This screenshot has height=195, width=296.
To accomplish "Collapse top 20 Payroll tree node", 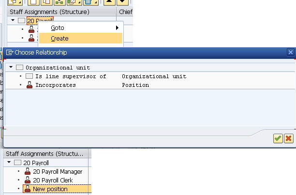I will 12,21.
